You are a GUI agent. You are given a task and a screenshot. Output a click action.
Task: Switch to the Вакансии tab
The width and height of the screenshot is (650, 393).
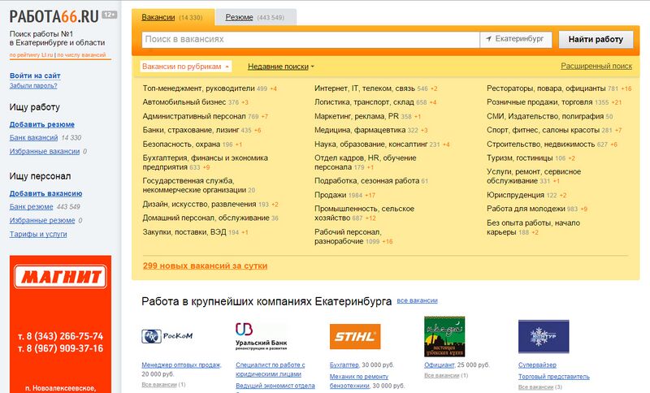(158, 17)
